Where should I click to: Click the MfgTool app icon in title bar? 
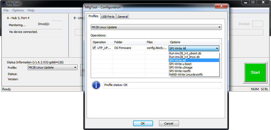(x=3, y=3)
